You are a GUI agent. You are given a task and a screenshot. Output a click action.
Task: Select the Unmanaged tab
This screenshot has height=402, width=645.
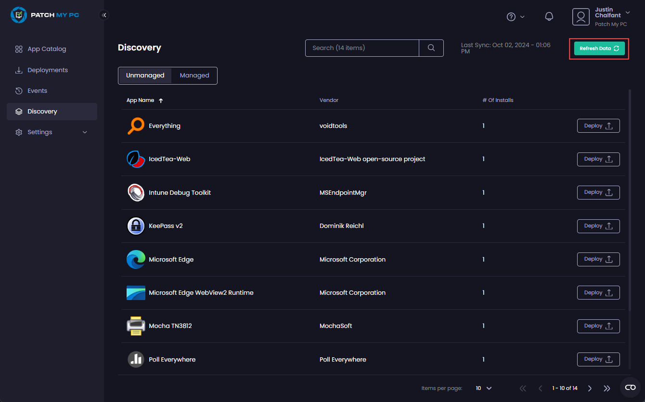click(145, 75)
